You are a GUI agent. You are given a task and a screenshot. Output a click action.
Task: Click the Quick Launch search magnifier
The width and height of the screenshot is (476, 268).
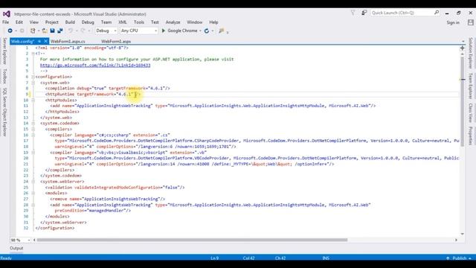[x=437, y=13]
